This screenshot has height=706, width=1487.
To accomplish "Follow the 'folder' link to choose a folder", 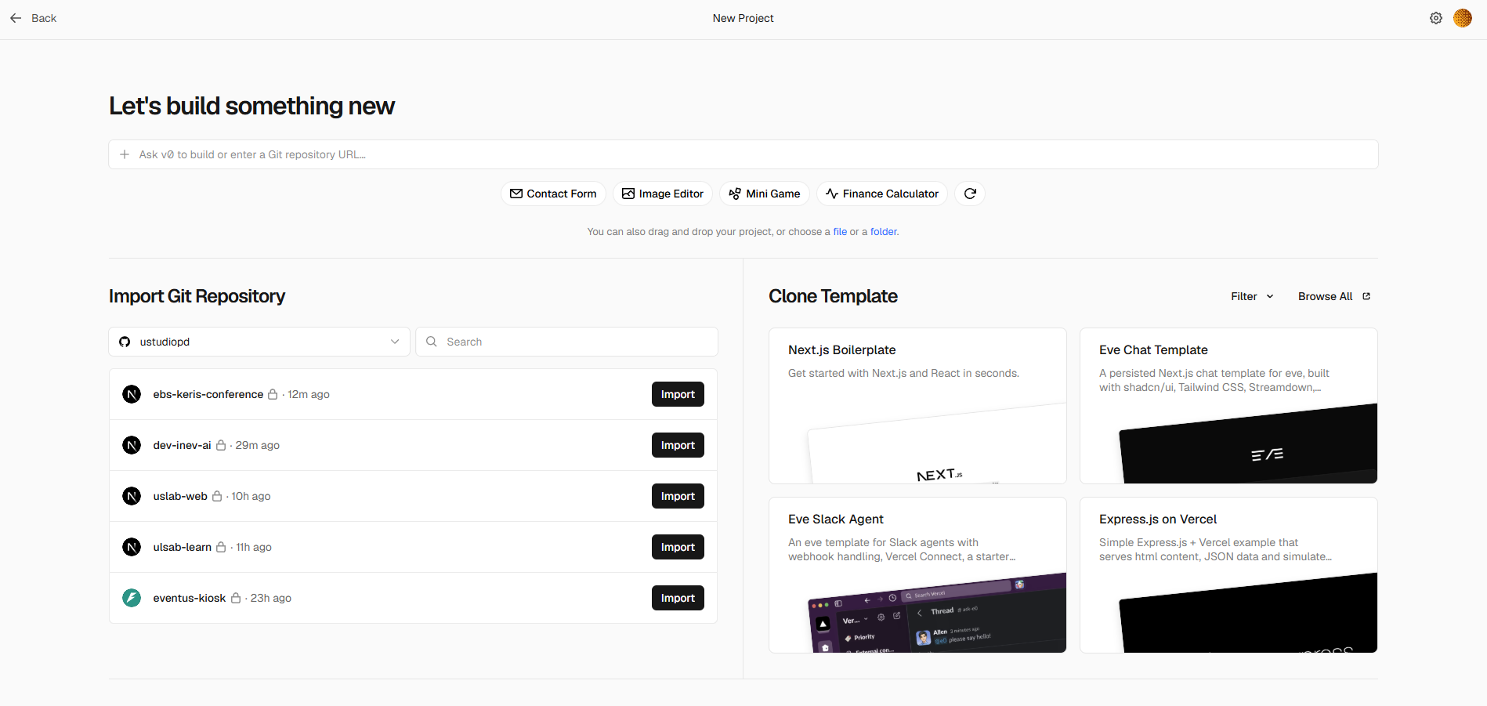I will point(884,232).
